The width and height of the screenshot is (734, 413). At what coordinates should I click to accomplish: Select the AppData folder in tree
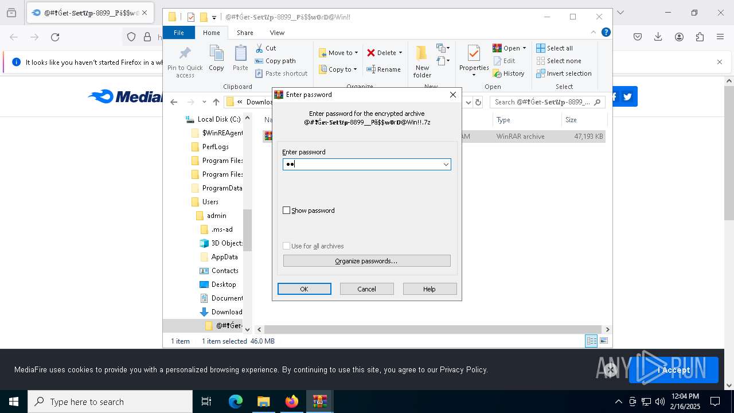(x=219, y=257)
